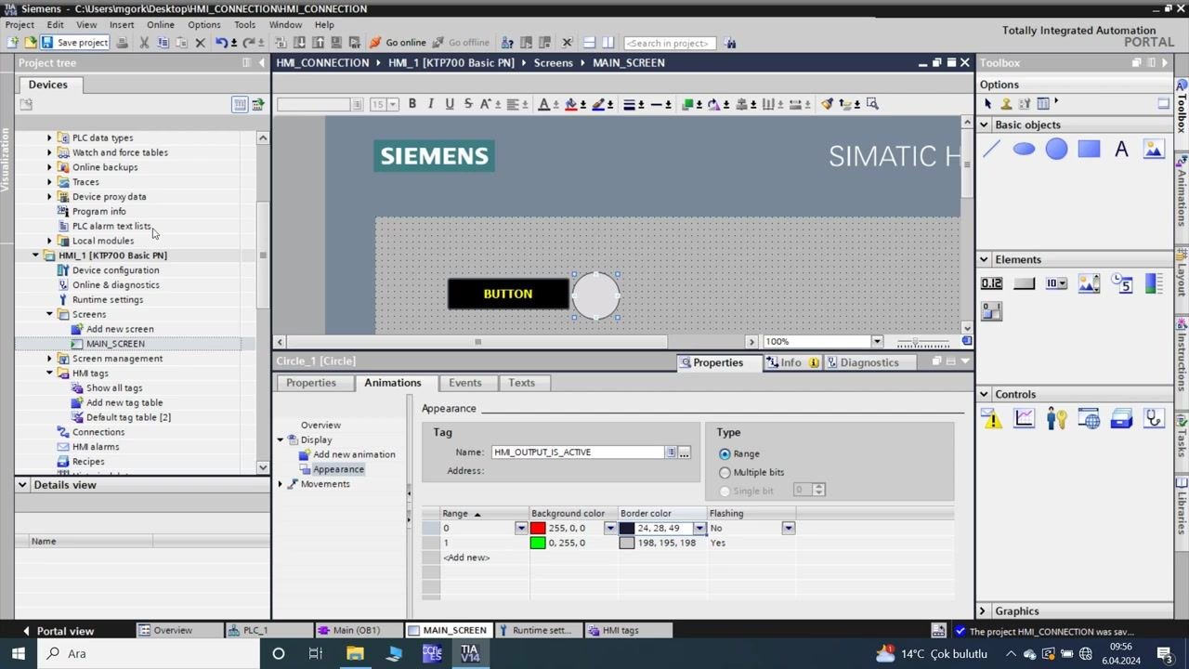Pick the Graphic I/O field element
Image resolution: width=1189 pixels, height=669 pixels.
click(x=1089, y=283)
